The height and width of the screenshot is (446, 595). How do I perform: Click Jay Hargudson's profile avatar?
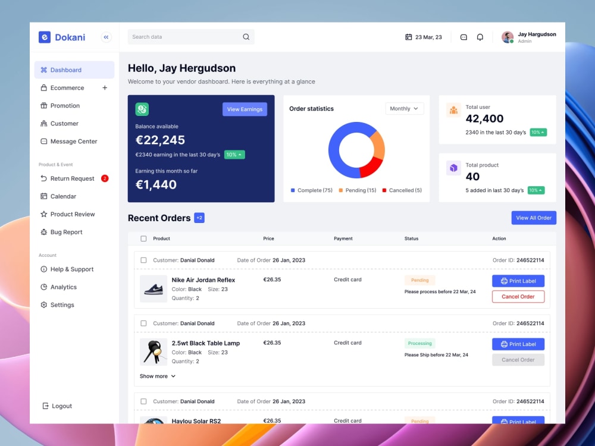click(x=508, y=37)
